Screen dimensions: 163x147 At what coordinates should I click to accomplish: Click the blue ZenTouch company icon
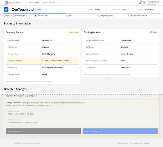pos(6,10)
